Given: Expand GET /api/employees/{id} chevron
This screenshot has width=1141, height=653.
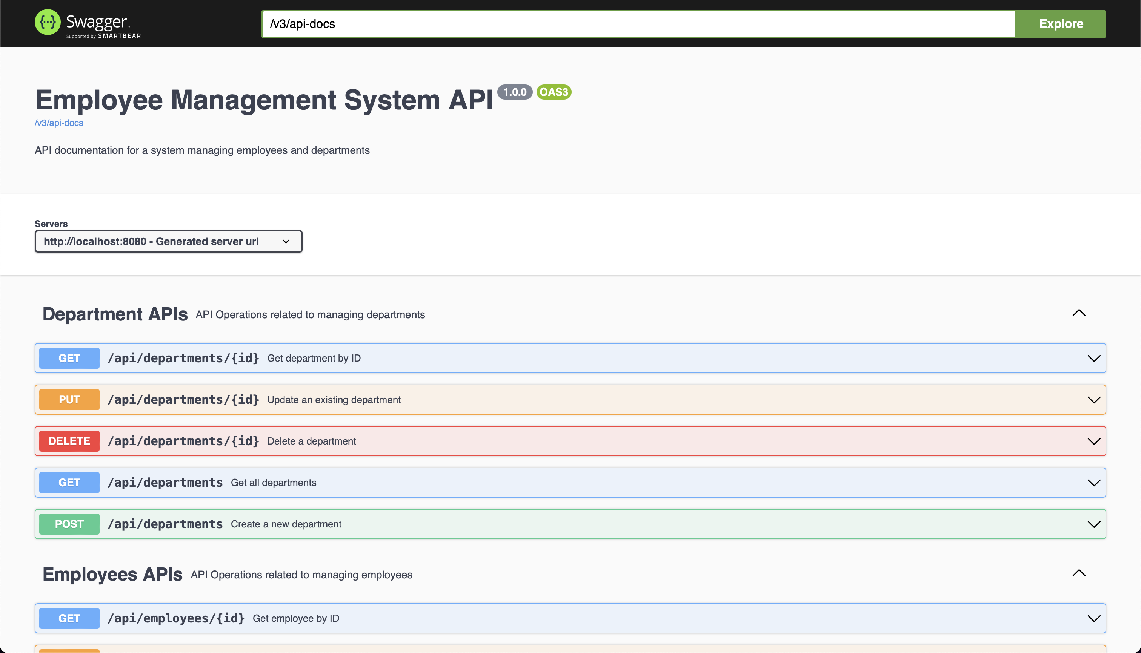Looking at the screenshot, I should [x=1094, y=618].
